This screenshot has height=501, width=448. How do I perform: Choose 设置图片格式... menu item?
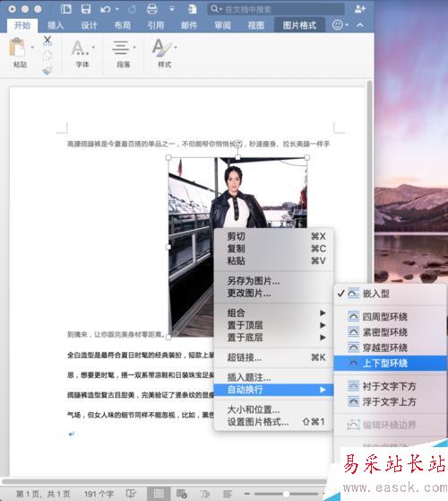click(x=274, y=422)
